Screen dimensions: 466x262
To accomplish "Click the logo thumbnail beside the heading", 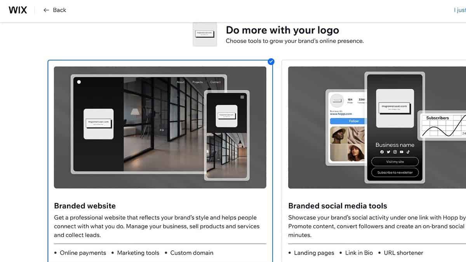I will tap(205, 34).
